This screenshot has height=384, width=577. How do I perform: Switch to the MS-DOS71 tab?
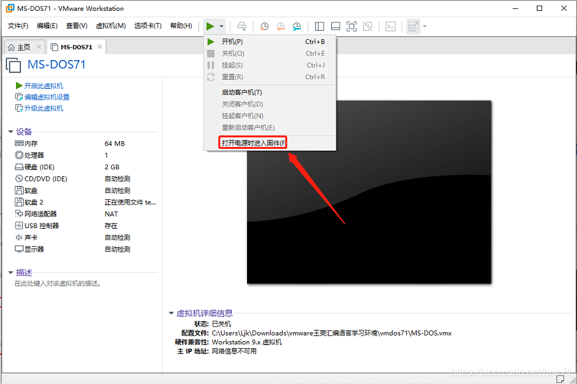pos(76,47)
